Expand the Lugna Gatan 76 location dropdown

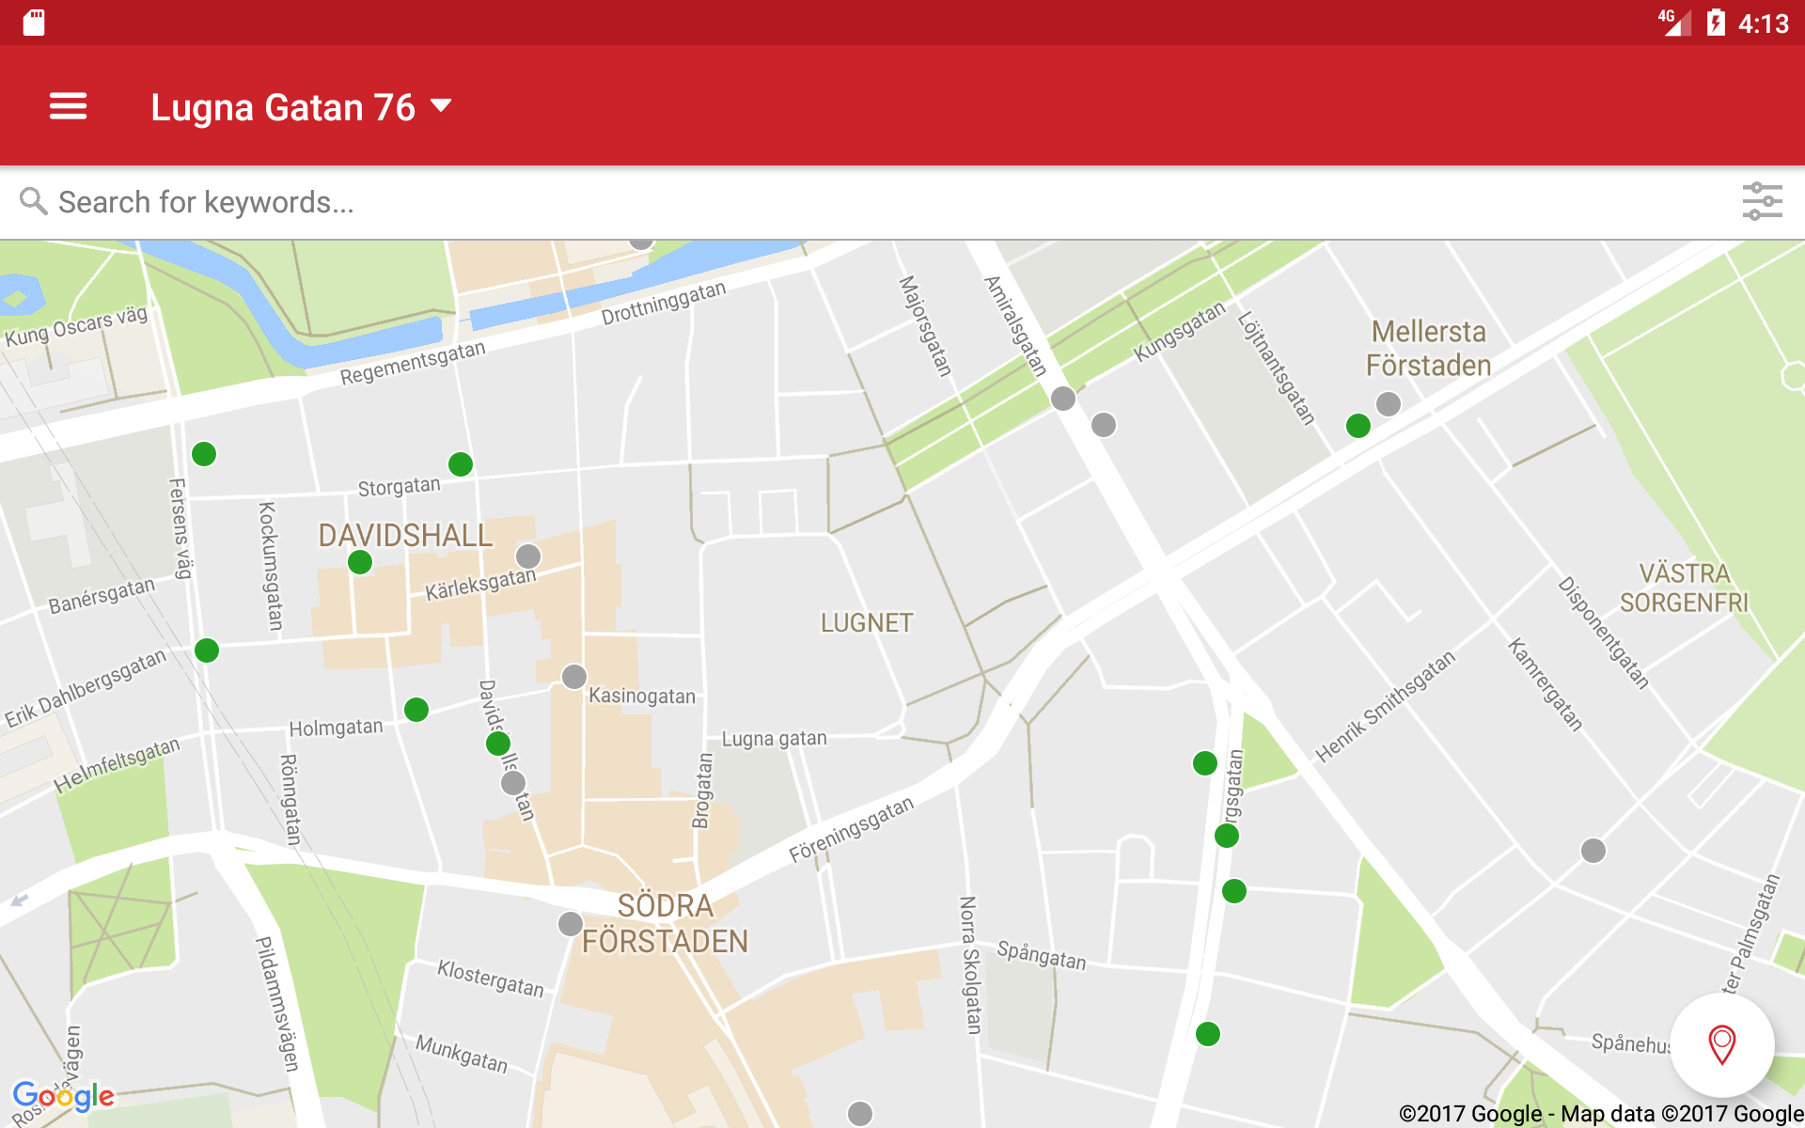tap(282, 107)
